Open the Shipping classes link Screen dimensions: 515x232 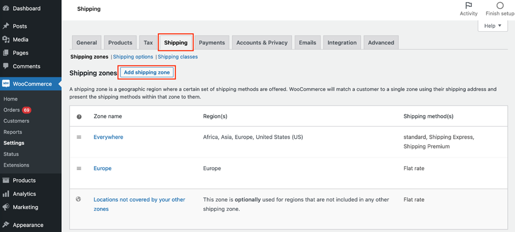click(177, 57)
